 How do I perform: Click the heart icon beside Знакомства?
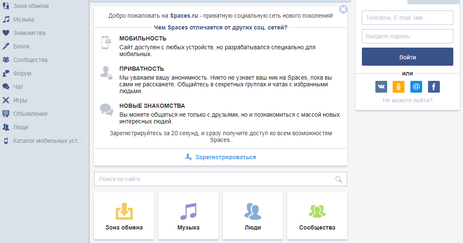click(6, 33)
